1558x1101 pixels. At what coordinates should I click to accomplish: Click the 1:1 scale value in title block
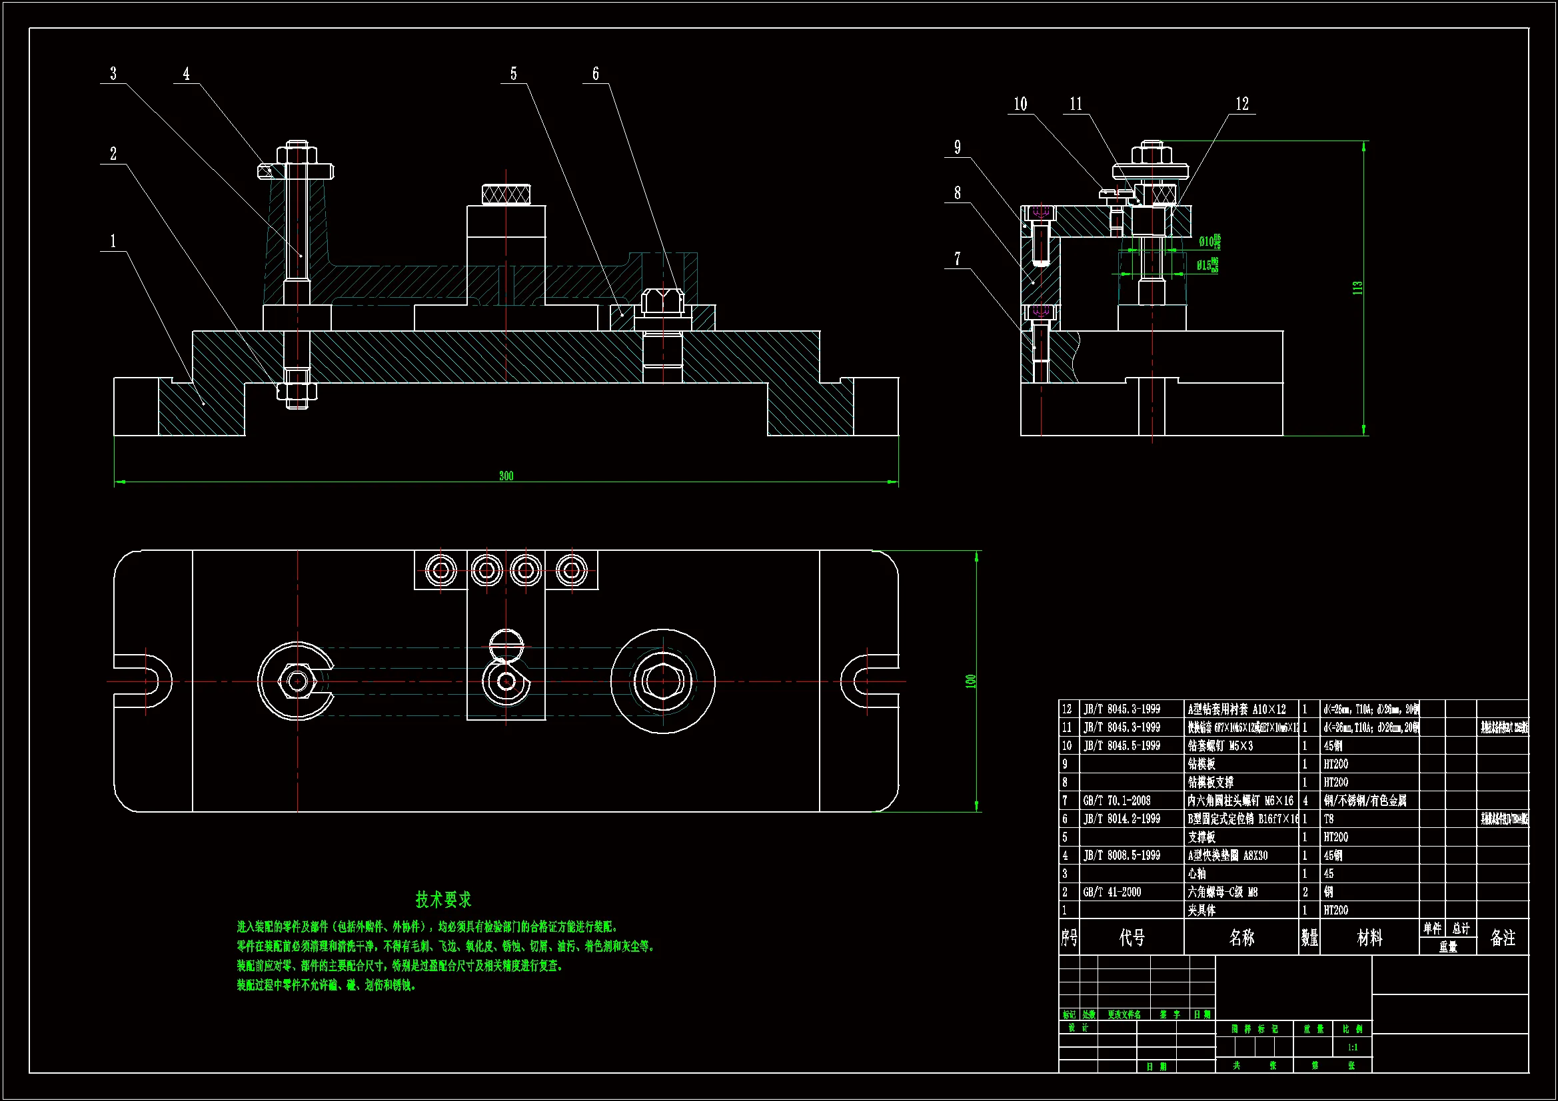tap(1352, 1048)
